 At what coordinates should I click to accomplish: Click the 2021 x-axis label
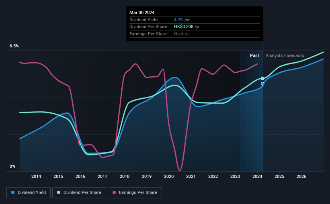point(191,176)
